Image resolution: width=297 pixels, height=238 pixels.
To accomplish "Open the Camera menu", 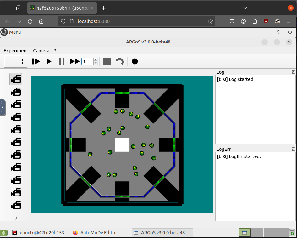I will (x=41, y=51).
